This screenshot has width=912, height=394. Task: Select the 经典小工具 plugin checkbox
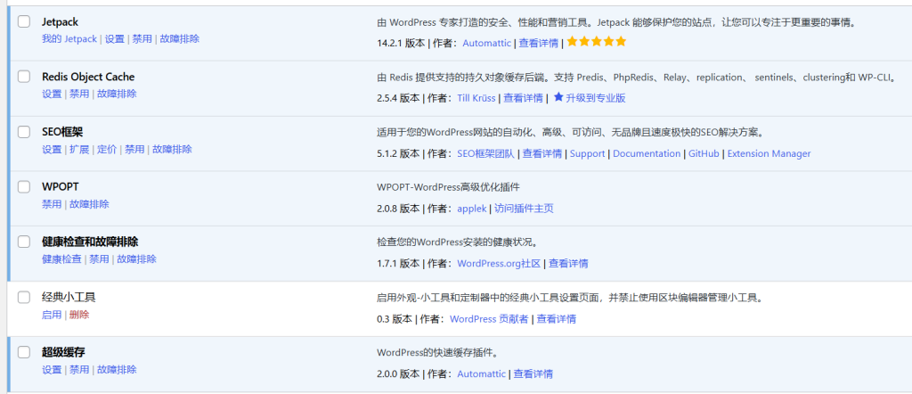click(24, 298)
